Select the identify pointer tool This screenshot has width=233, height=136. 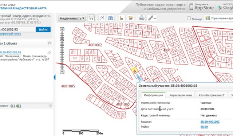pos(91,18)
